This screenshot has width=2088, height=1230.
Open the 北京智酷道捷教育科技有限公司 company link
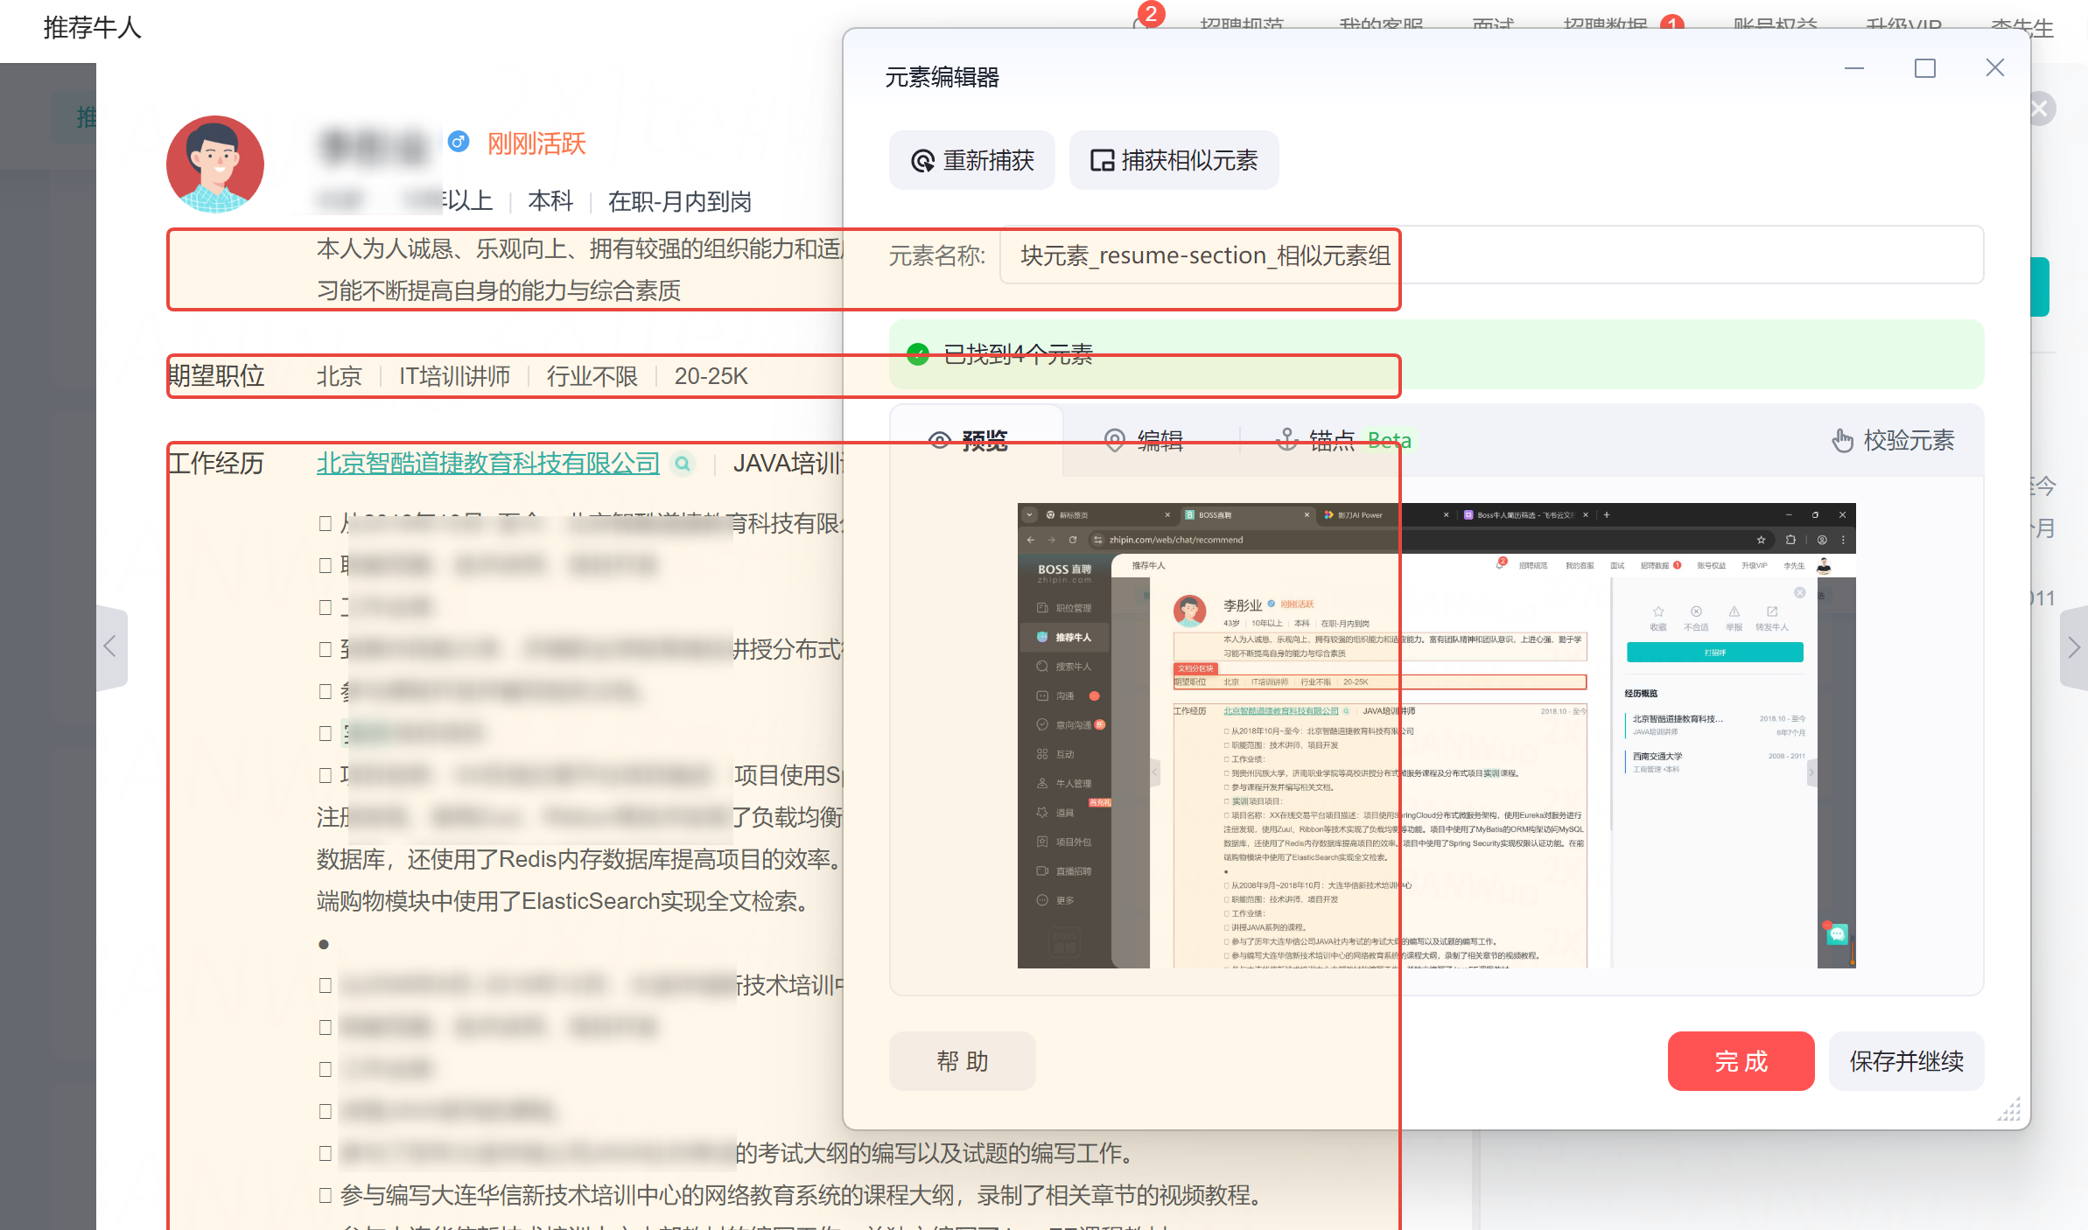coord(487,463)
